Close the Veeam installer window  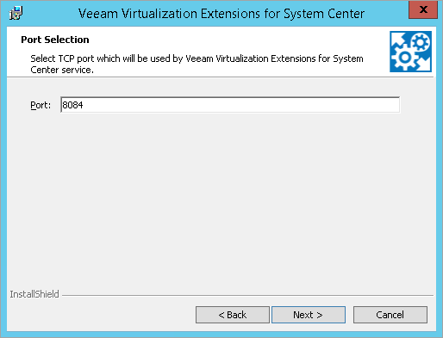pyautogui.click(x=423, y=9)
